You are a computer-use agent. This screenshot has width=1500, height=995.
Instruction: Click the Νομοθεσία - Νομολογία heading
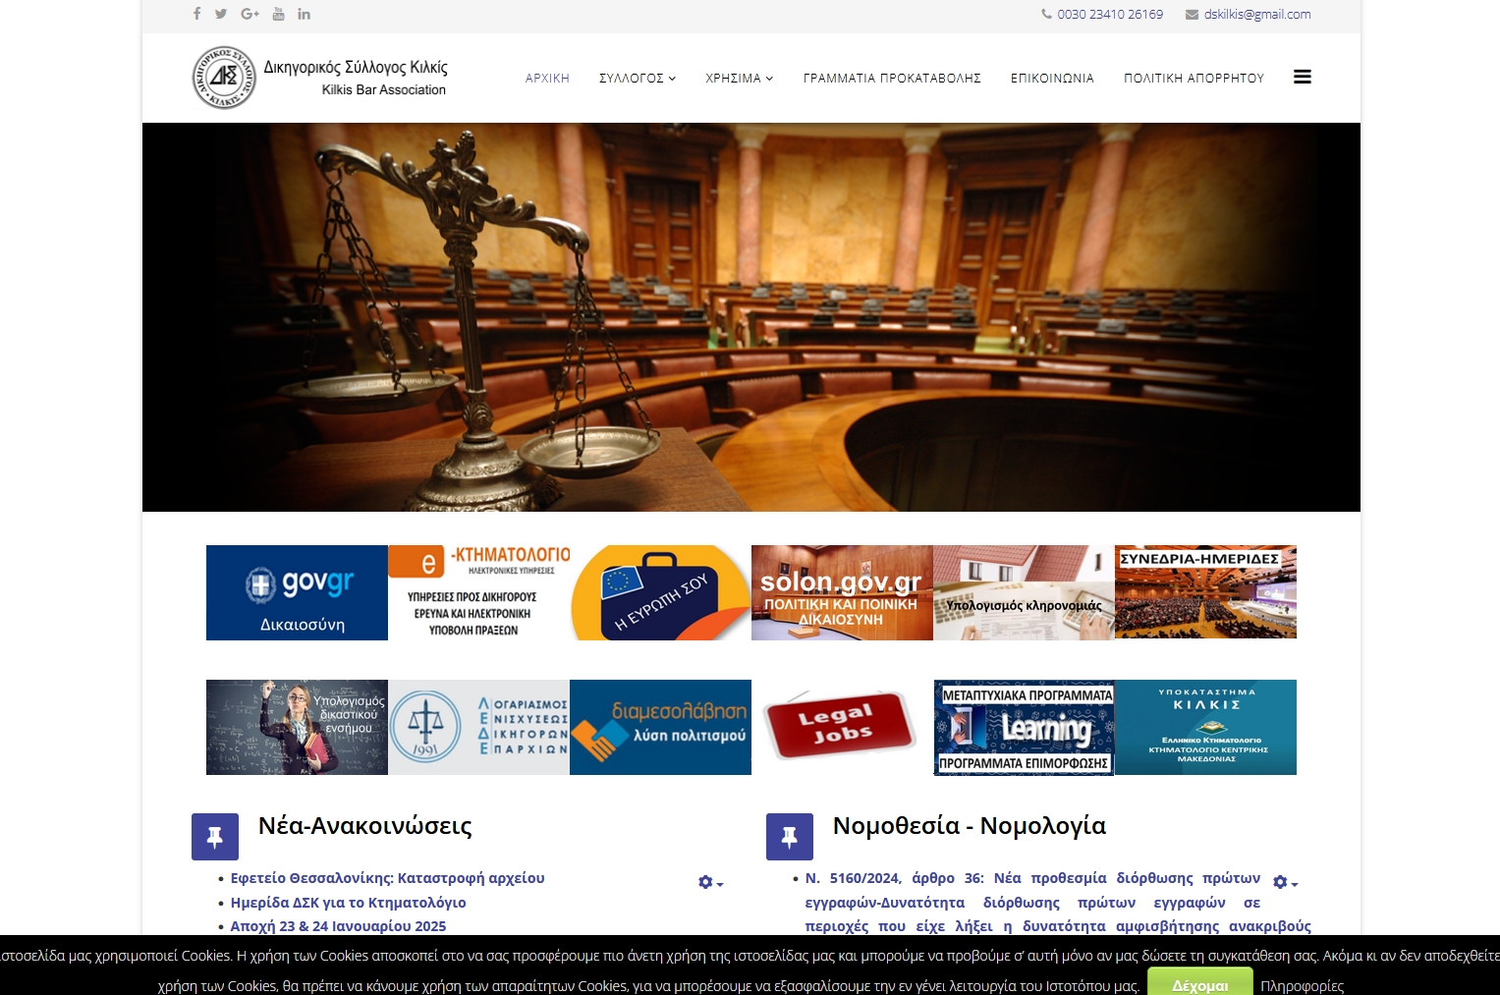pos(970,826)
